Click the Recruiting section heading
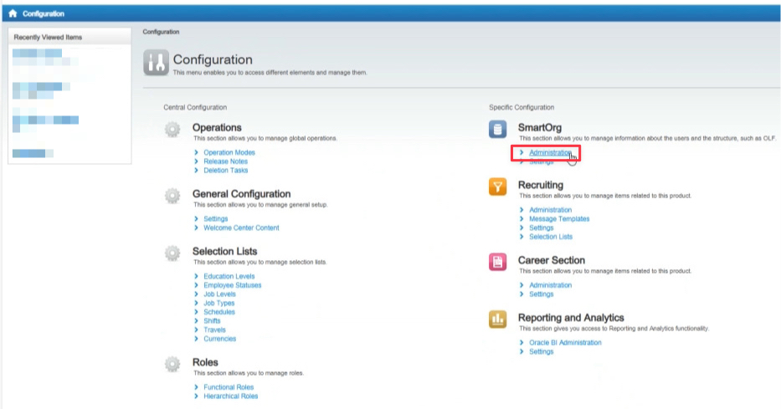Image resolution: width=781 pixels, height=409 pixels. (541, 185)
